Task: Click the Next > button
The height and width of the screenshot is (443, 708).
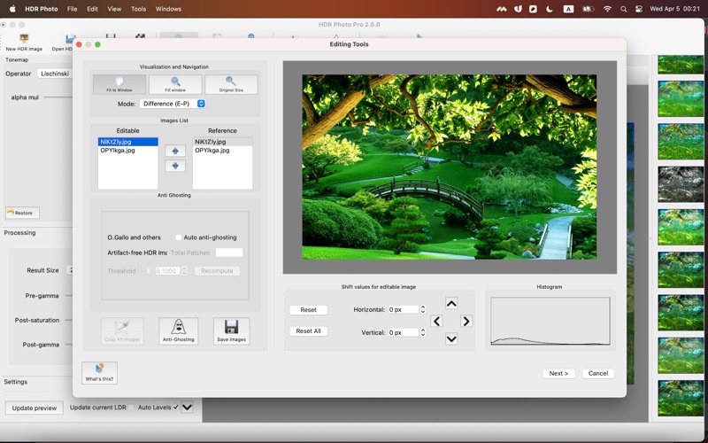Action: pos(558,373)
